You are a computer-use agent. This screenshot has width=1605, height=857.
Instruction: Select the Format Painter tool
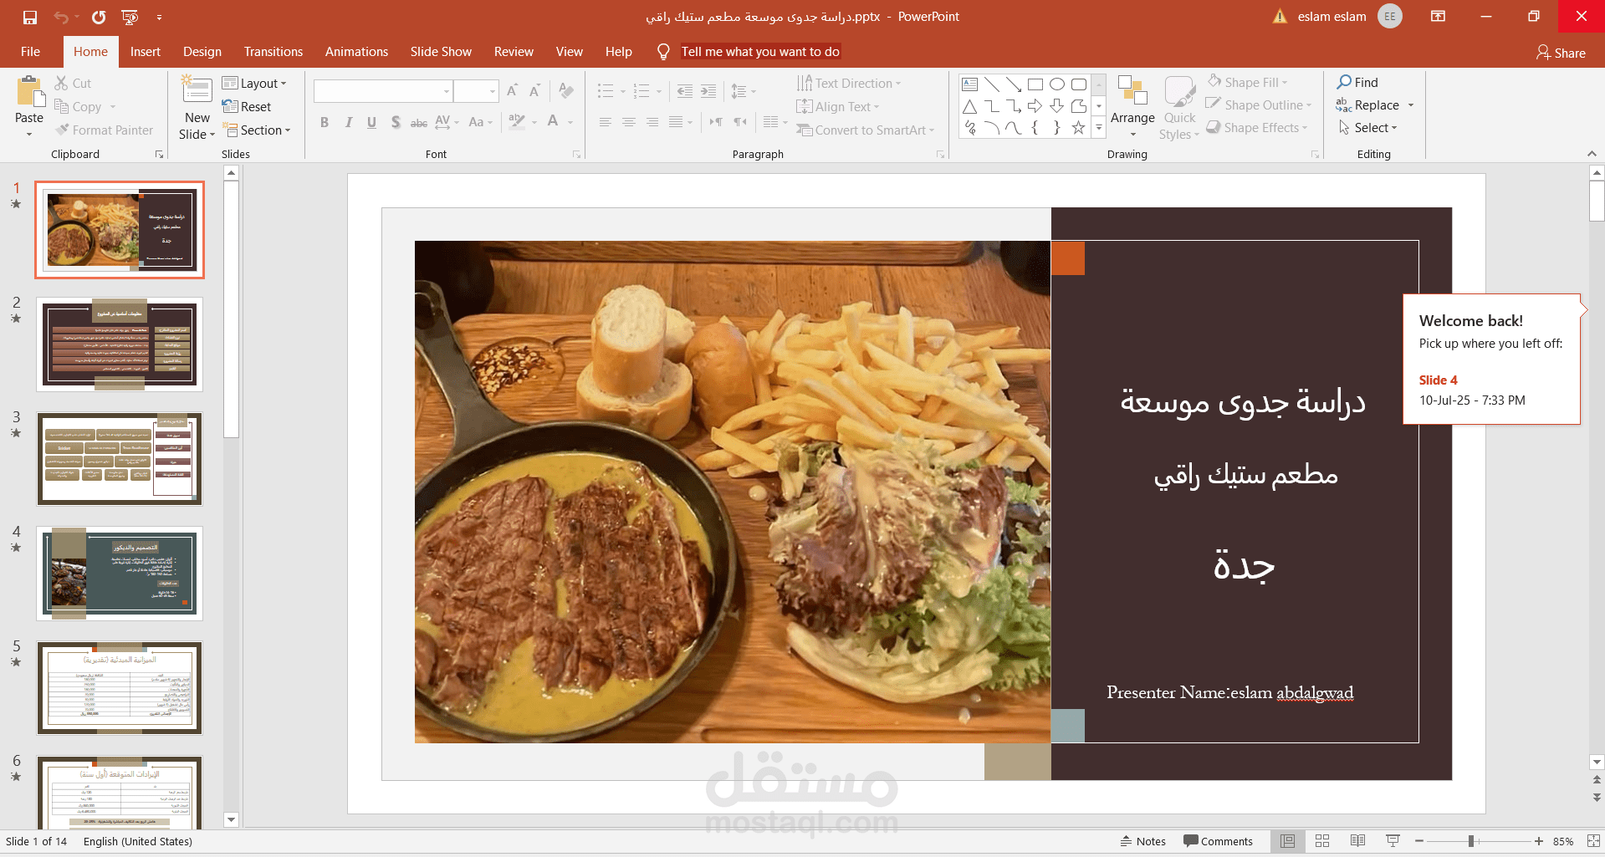(x=105, y=130)
